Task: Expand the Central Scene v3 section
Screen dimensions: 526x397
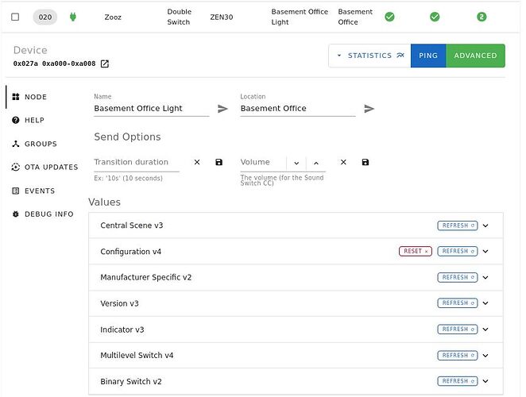Action: 485,225
